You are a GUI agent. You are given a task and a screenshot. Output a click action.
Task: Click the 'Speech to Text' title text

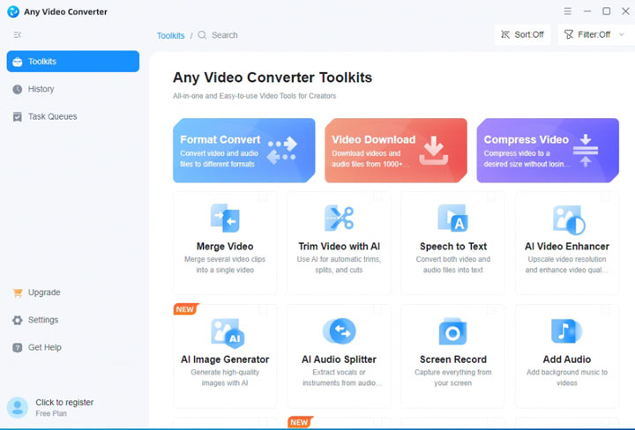click(x=453, y=247)
